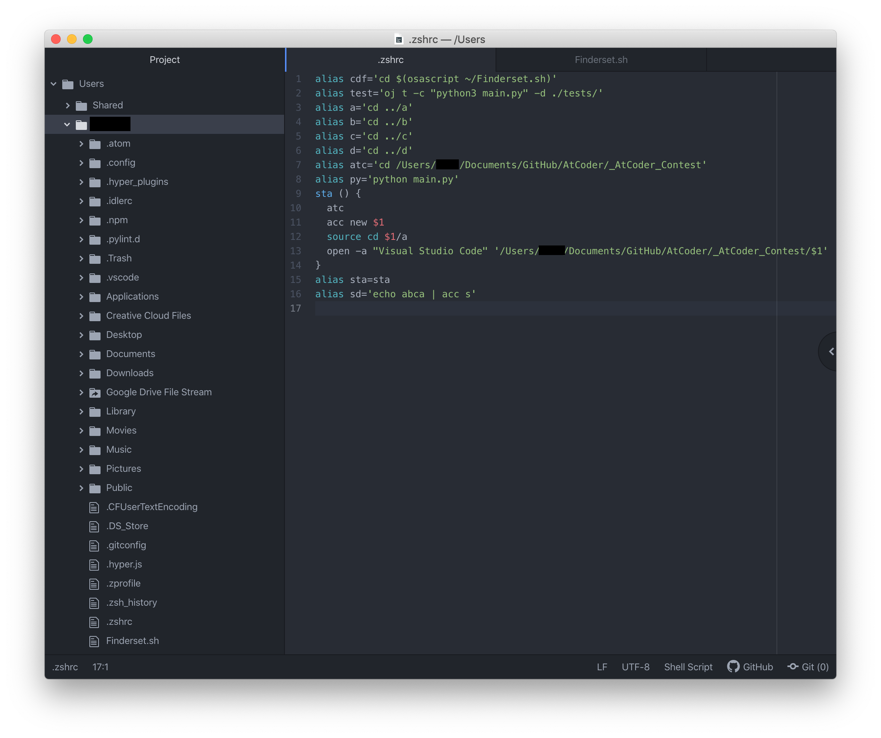Select the redacted user home folder row

point(164,124)
